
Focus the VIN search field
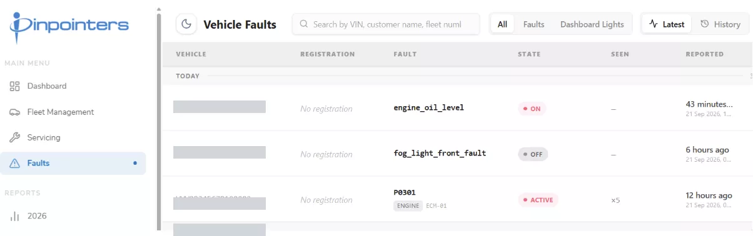386,24
